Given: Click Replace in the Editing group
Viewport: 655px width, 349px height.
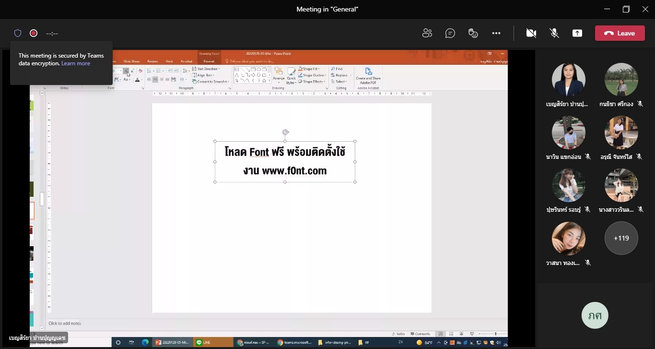Looking at the screenshot, I should pyautogui.click(x=340, y=75).
